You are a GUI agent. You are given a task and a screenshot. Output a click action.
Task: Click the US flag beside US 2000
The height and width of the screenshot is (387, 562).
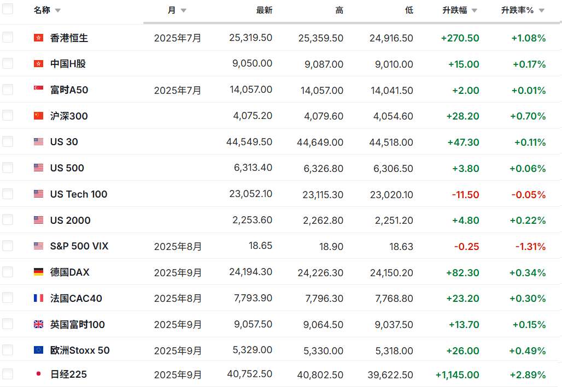pyautogui.click(x=38, y=220)
